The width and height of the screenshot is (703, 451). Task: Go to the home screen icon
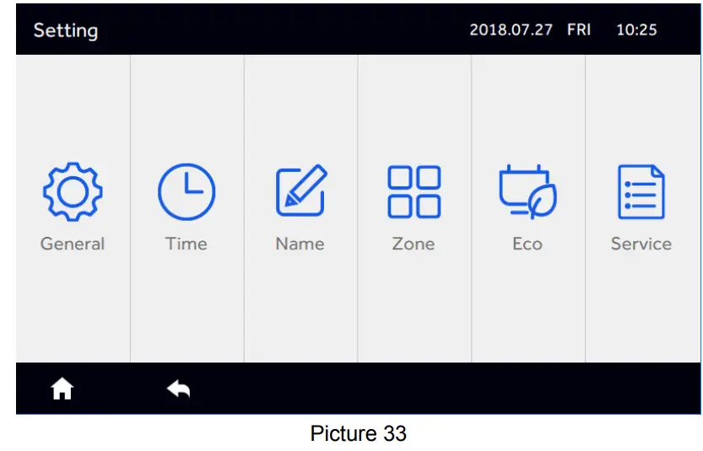(x=62, y=389)
